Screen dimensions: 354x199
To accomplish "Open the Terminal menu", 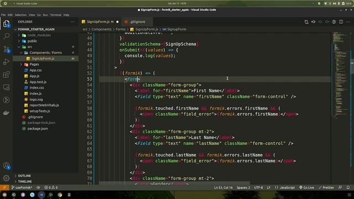I will (x=55, y=15).
